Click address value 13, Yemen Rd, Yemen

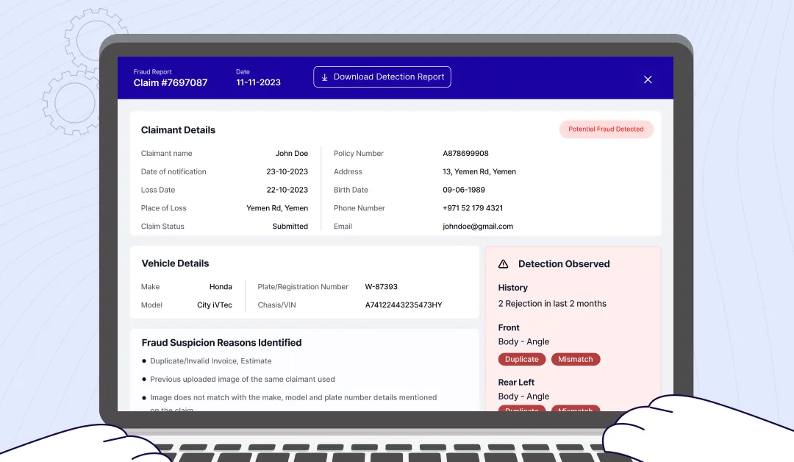pos(479,171)
